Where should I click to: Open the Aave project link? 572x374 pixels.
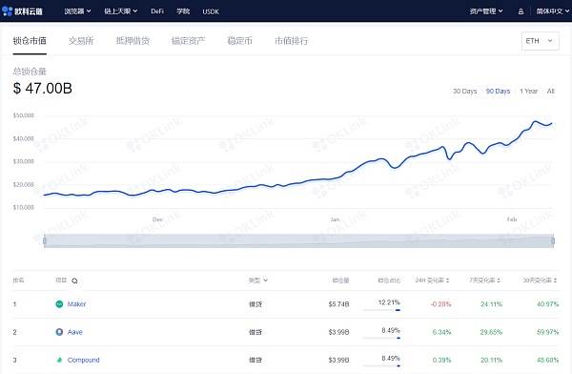click(x=75, y=332)
